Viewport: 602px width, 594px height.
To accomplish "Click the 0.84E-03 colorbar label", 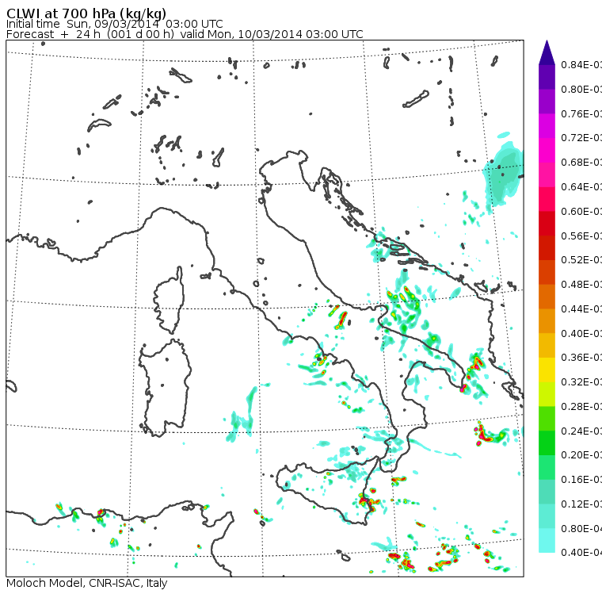I will click(581, 65).
